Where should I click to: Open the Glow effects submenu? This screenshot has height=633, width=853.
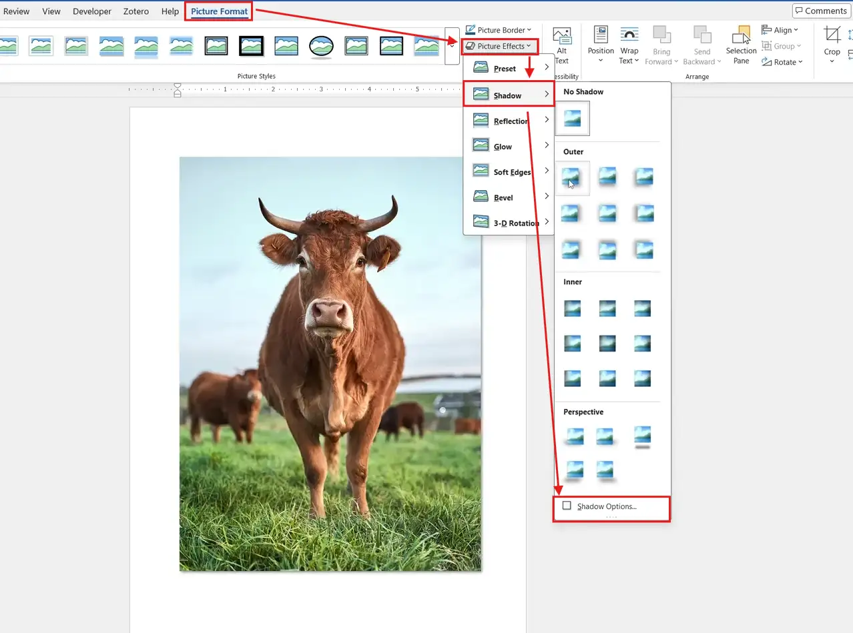[509, 146]
